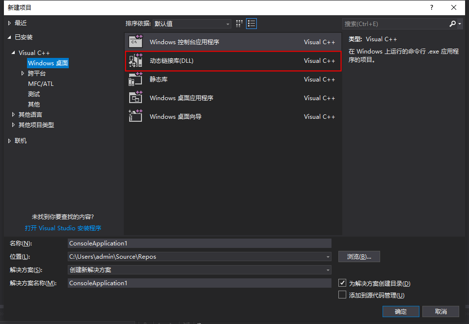Switch to small icons grid view

tap(239, 24)
